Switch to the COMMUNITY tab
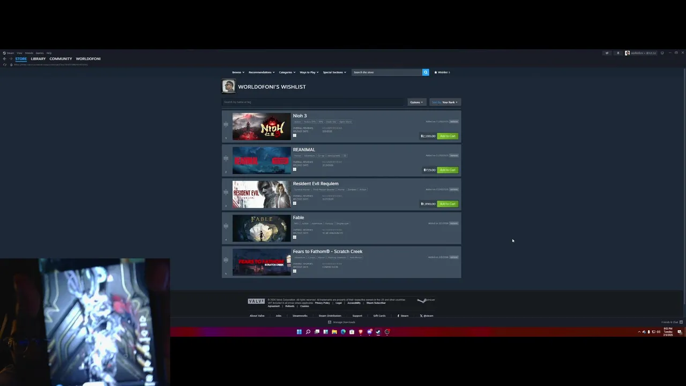This screenshot has height=386, width=686. tap(61, 59)
